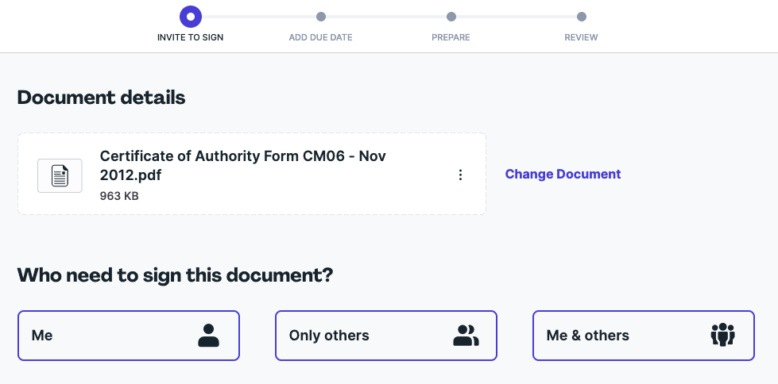The height and width of the screenshot is (384, 778).
Task: Open the PREPARE step label
Action: click(451, 37)
